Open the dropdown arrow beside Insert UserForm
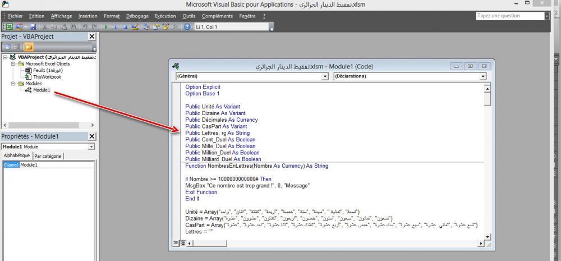 25,27
